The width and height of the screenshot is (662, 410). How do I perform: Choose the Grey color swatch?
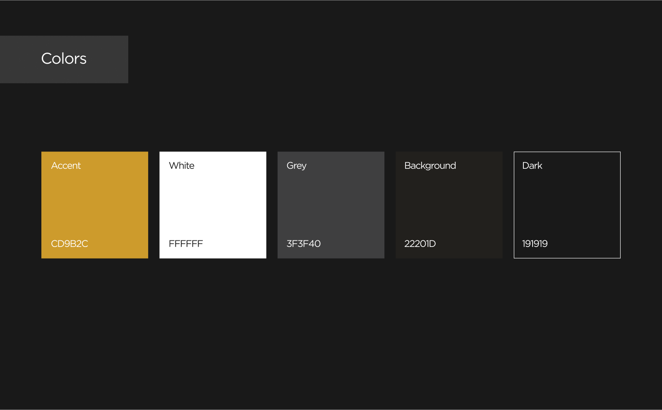331,205
